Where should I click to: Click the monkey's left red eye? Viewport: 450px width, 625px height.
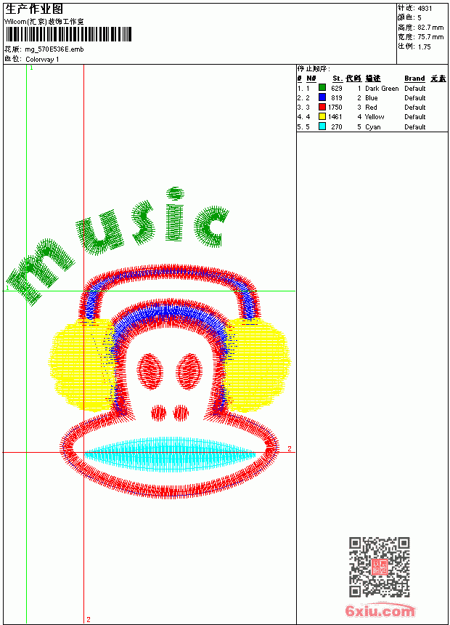pyautogui.click(x=150, y=371)
